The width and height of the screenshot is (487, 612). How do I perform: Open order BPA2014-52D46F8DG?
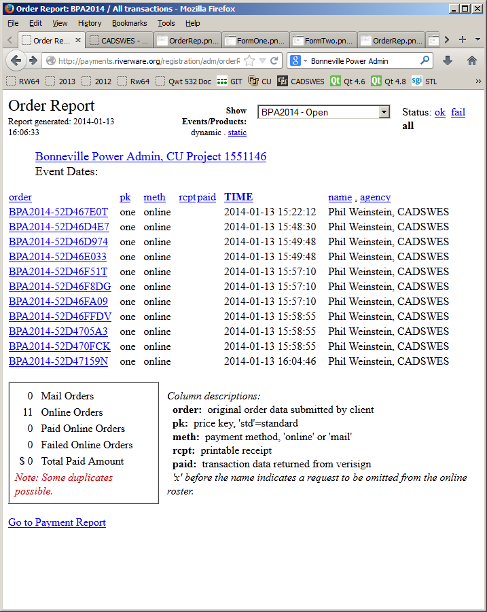[60, 287]
